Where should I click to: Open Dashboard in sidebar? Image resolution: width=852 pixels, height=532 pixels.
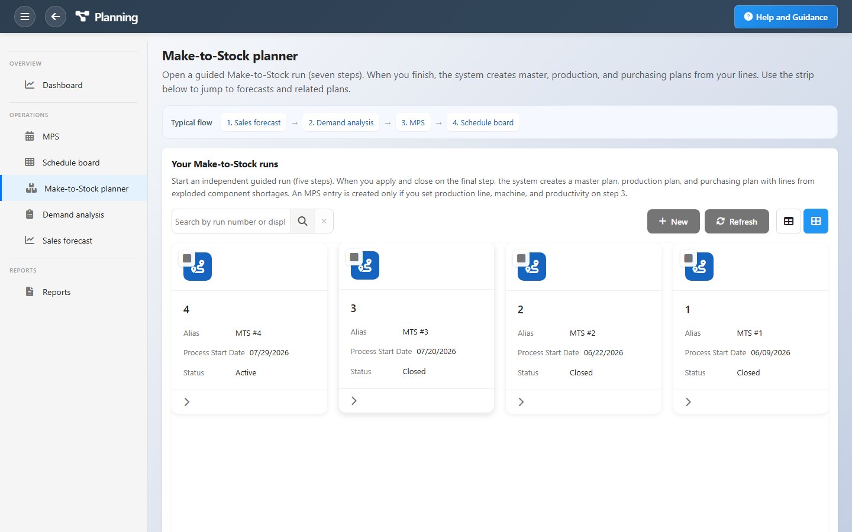click(x=74, y=85)
